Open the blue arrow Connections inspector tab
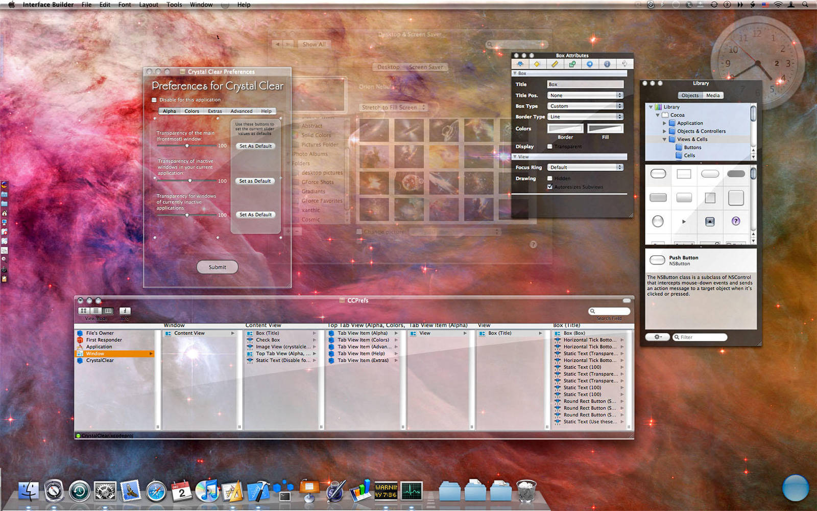This screenshot has width=817, height=511. tap(589, 64)
